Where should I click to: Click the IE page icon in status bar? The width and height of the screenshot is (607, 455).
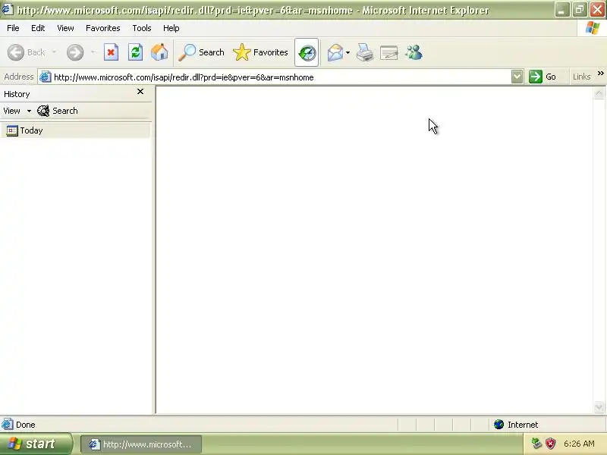[7, 425]
